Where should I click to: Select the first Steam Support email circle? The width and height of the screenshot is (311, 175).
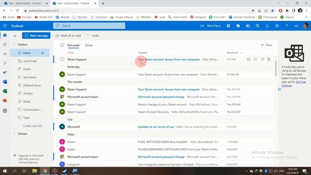click(x=62, y=59)
